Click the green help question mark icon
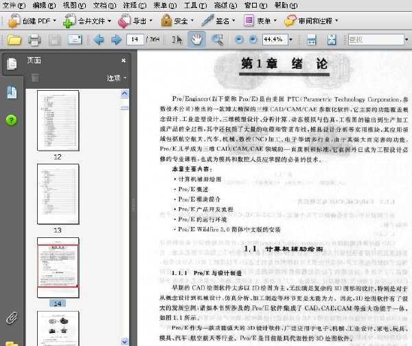Viewport: 412px width, 346px height. click(11, 120)
